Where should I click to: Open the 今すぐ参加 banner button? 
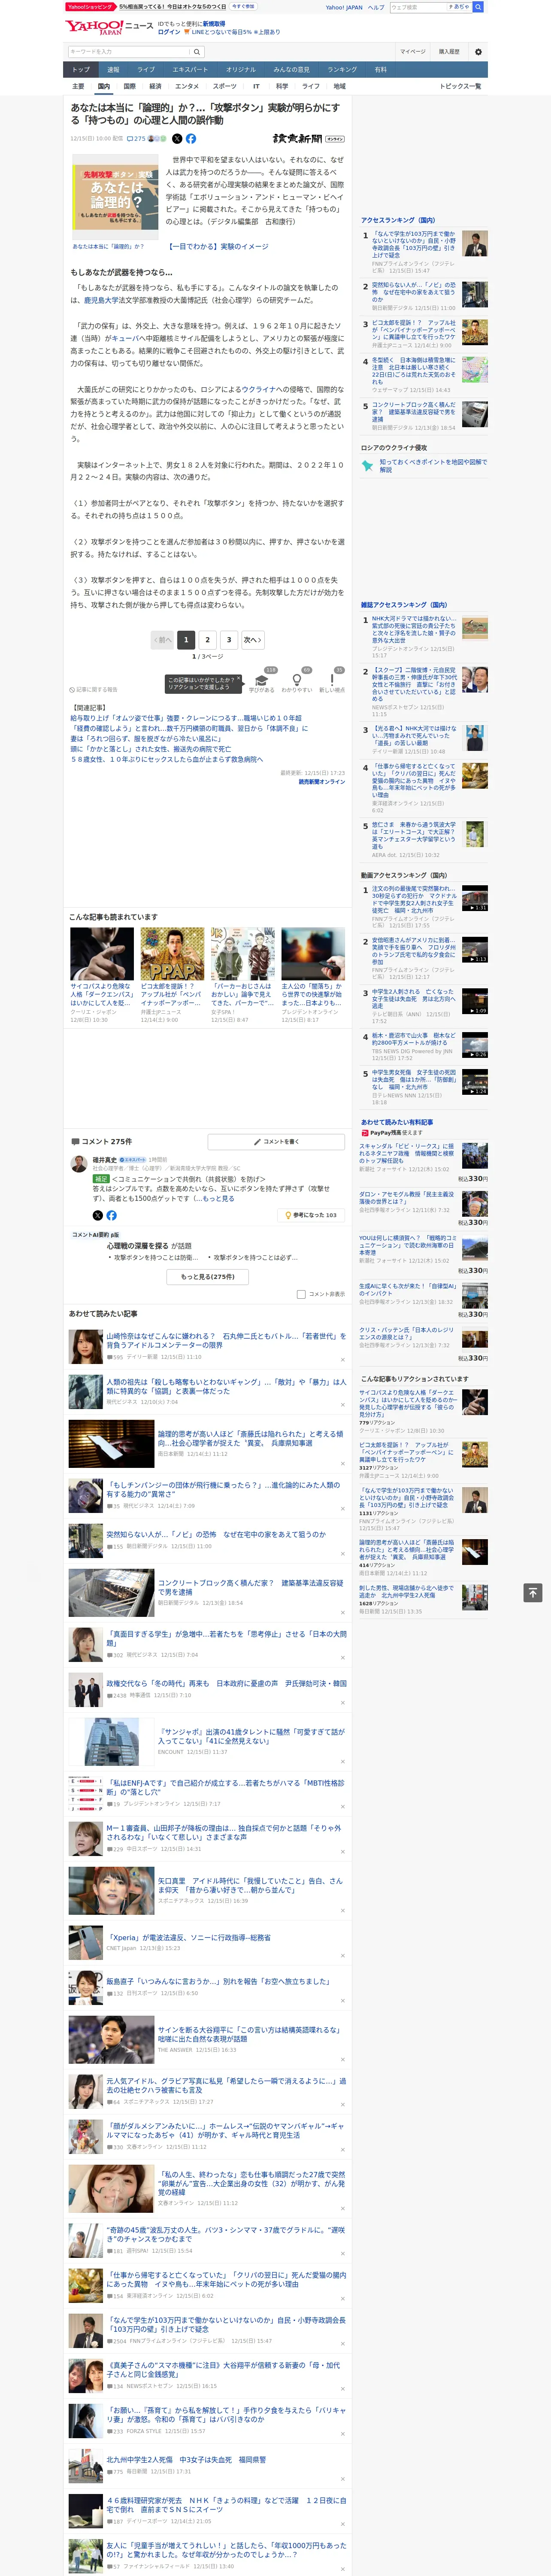243,6
